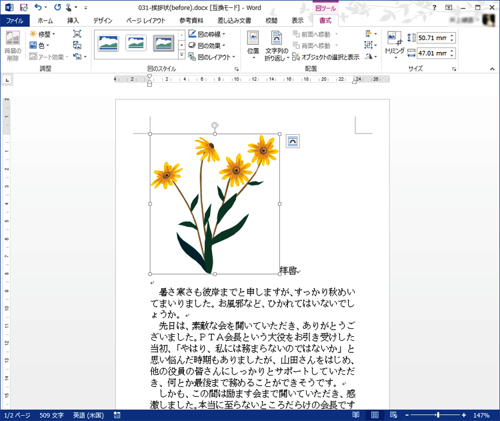500x421 pixels.
Task: Open Customize Quick Access Toolbar dropdown
Action: coord(86,7)
